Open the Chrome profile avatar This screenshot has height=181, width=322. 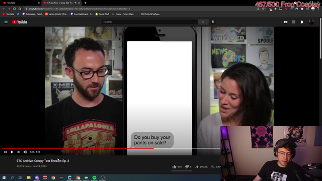[x=313, y=9]
